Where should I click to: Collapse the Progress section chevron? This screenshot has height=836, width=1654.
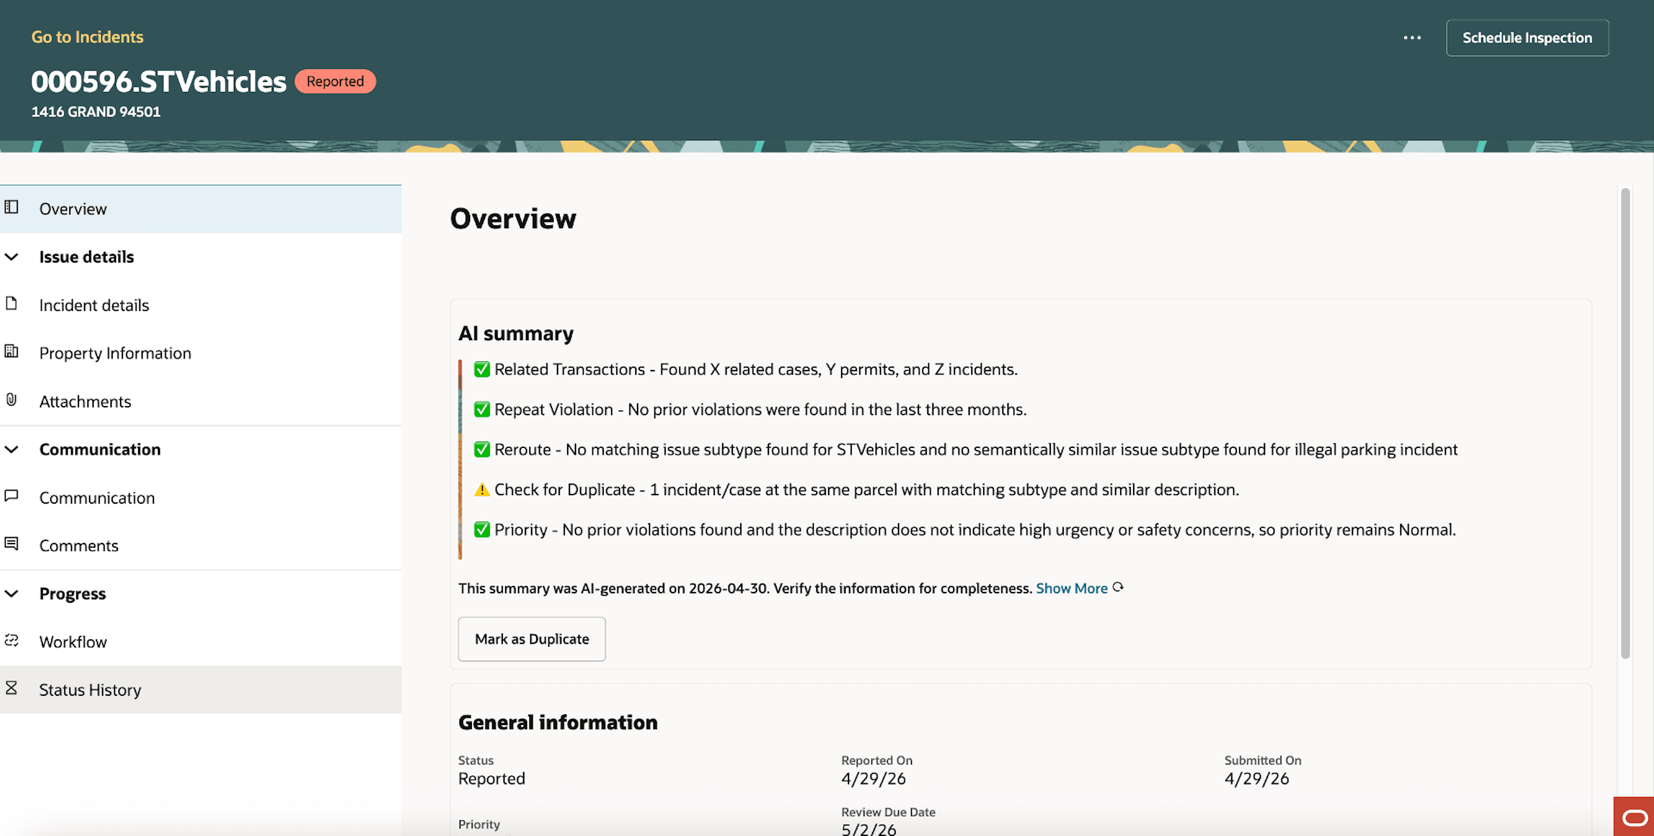point(12,593)
